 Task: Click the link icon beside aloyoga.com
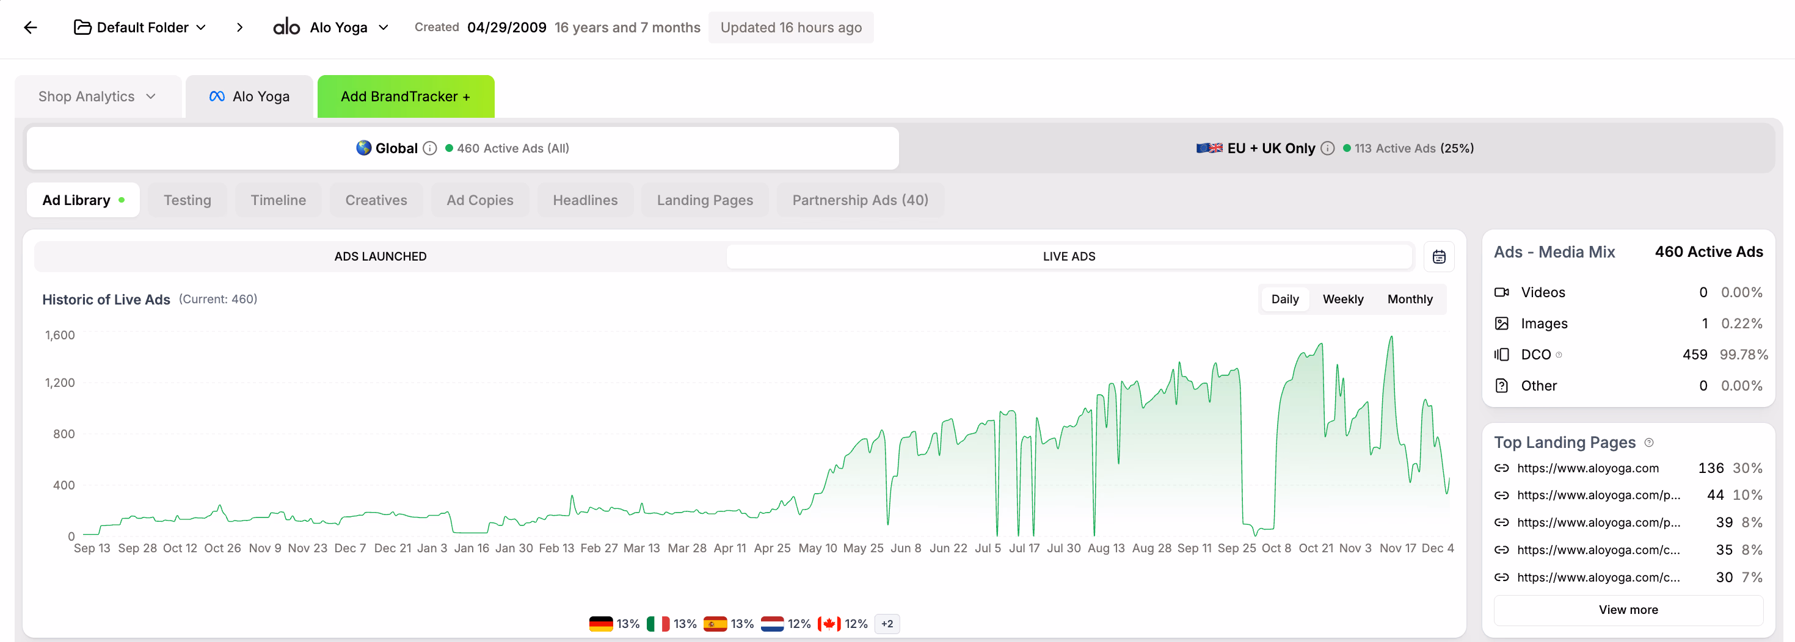tap(1502, 468)
